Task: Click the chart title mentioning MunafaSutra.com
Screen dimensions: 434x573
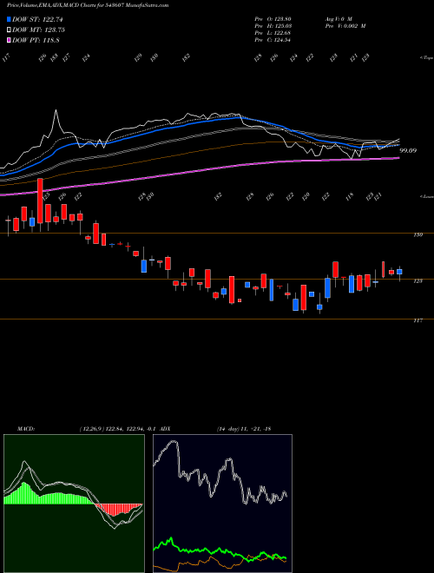Action: point(88,6)
